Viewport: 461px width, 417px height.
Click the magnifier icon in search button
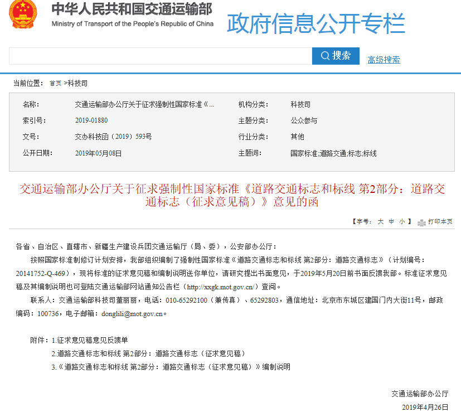point(324,56)
